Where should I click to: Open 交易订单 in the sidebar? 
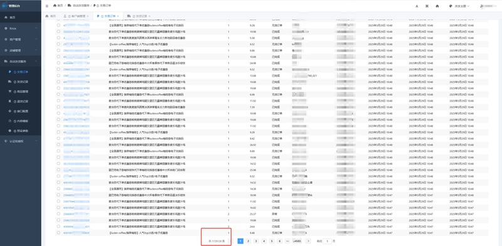tap(21, 72)
